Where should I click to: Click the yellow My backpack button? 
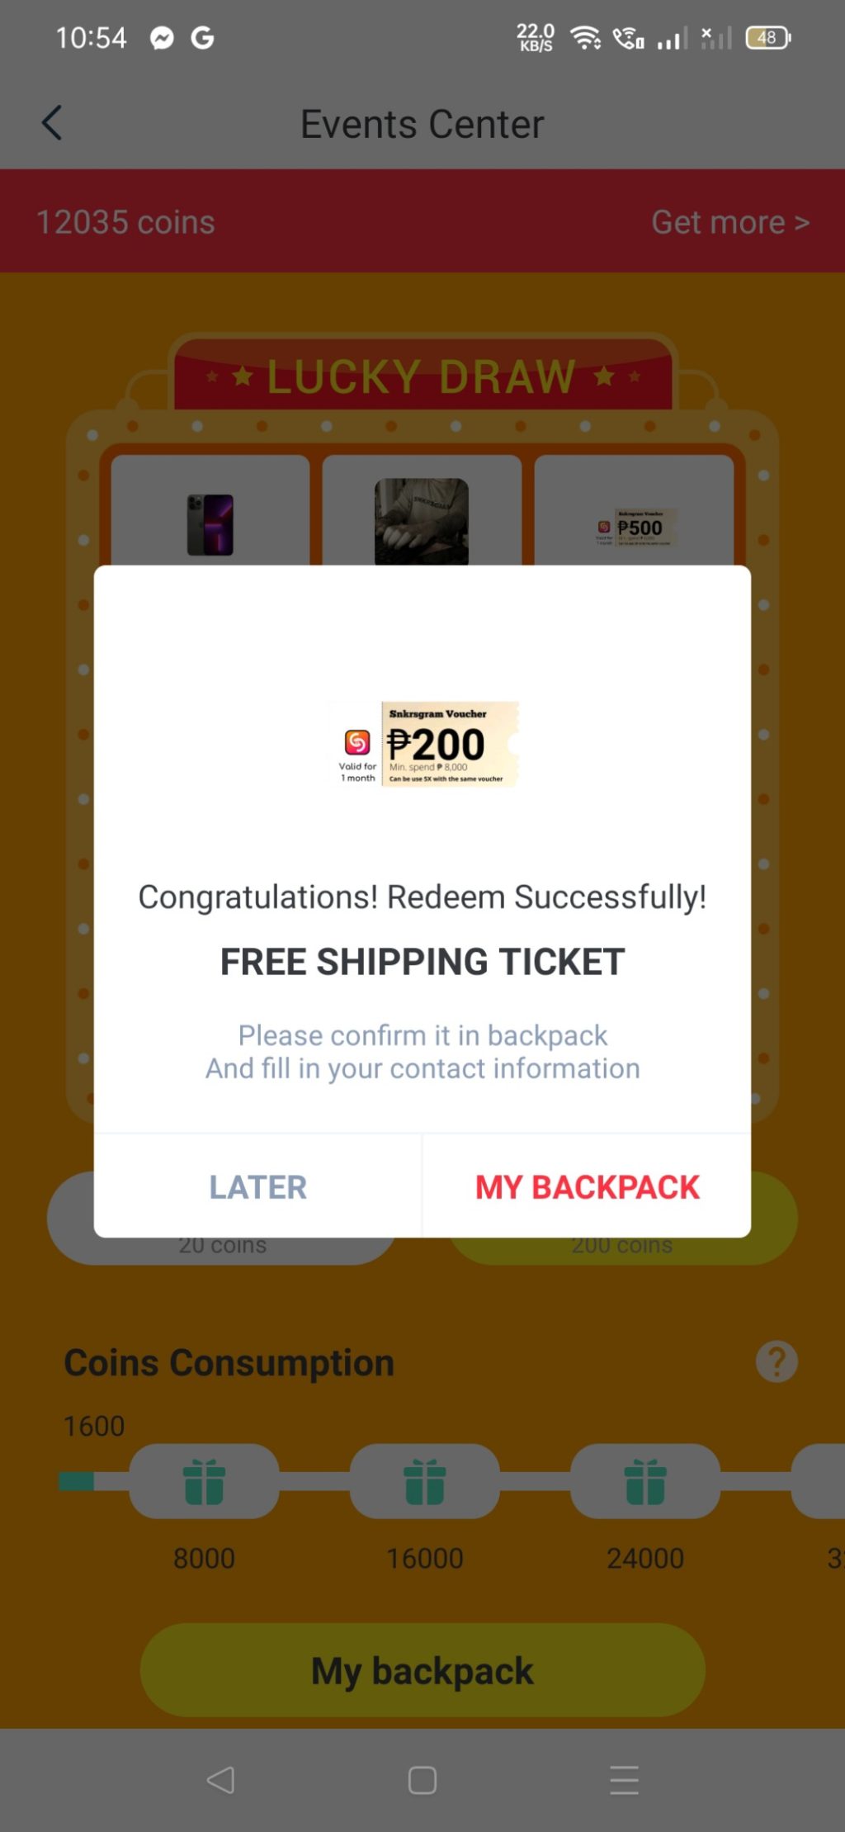422,1670
